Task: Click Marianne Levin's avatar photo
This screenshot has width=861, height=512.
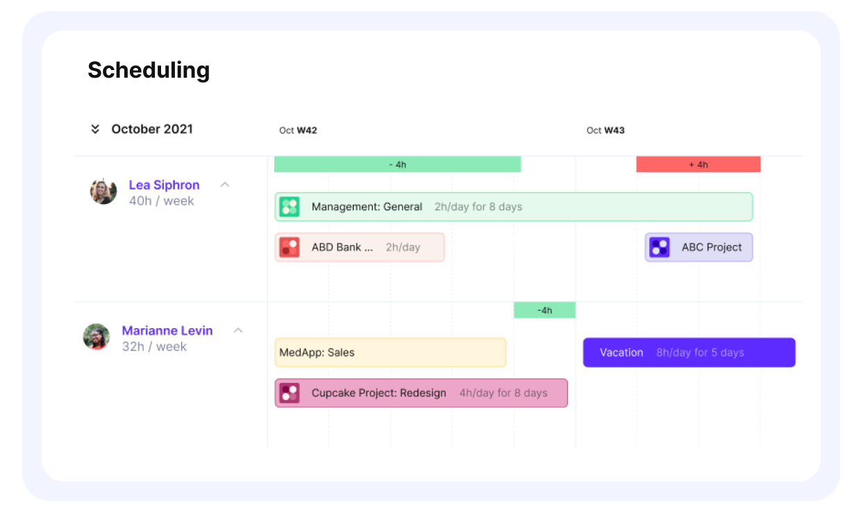Action: [x=97, y=336]
